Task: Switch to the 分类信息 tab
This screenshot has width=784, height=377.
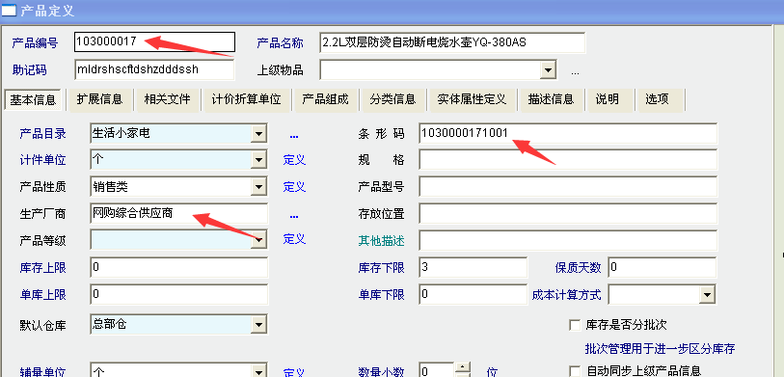Action: pyautogui.click(x=393, y=99)
